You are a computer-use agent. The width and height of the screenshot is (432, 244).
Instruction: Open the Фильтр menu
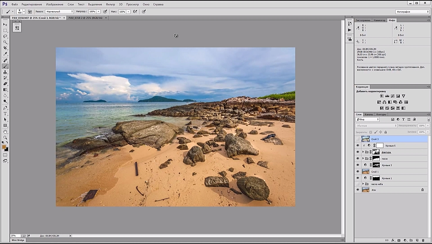pyautogui.click(x=110, y=4)
